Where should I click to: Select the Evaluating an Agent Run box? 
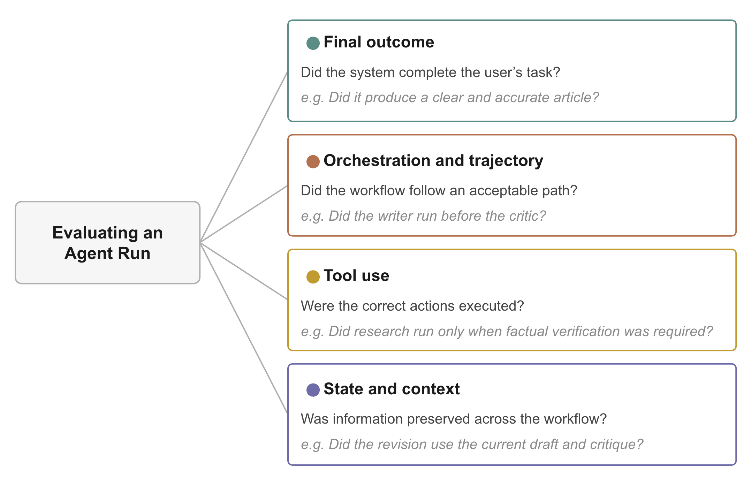pyautogui.click(x=107, y=243)
